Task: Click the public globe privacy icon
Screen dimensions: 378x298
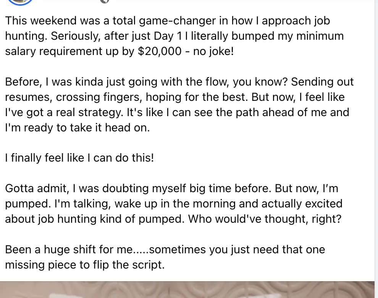Action: (x=105, y=1)
